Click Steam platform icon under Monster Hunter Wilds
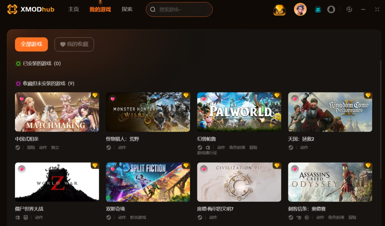Viewport: 385px width, 226px height. click(x=109, y=147)
